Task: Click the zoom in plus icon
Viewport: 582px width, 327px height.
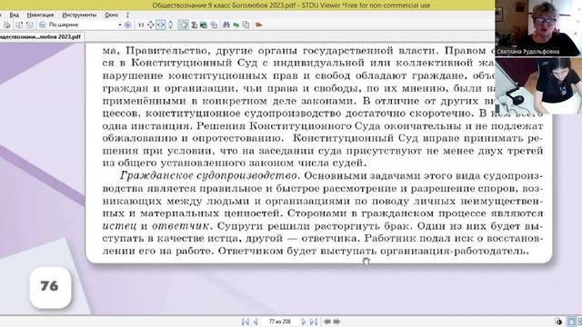Action: point(127,25)
